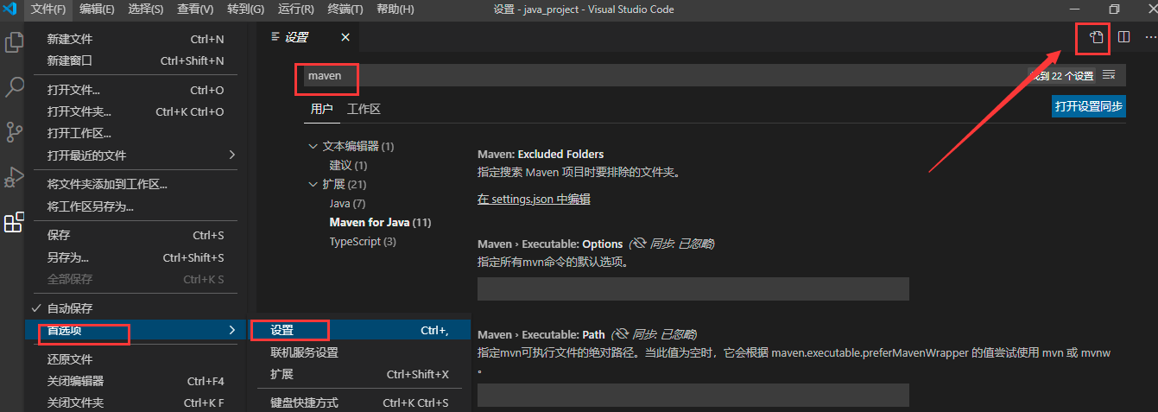Click the filter settings icon in search bar

[1109, 75]
